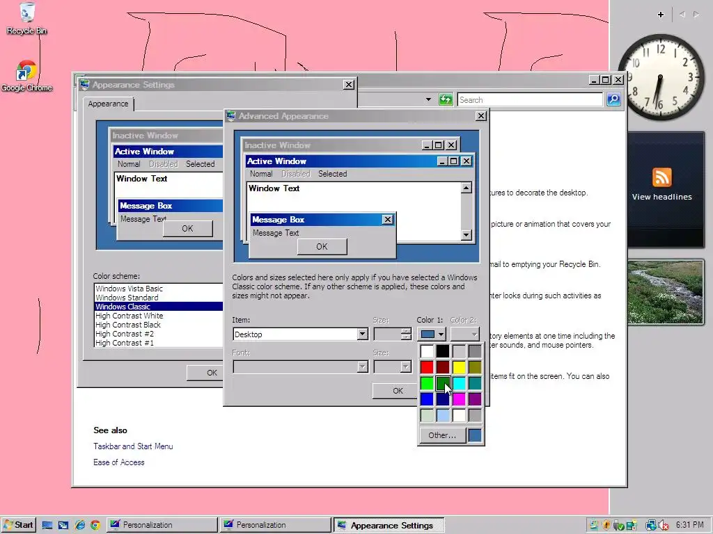Click the taskbar clock showing 6:31 PM
Image resolution: width=713 pixels, height=534 pixels.
[689, 525]
